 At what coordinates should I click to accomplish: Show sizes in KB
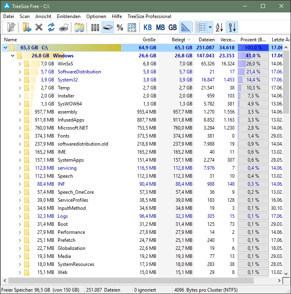tap(148, 27)
